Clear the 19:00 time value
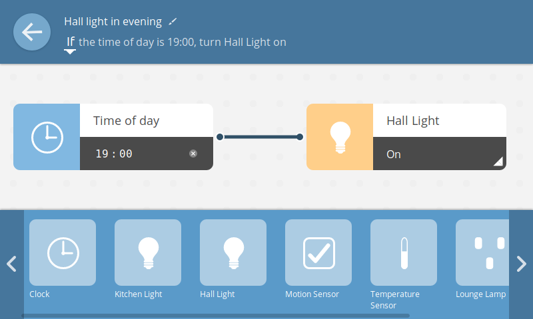The height and width of the screenshot is (319, 533). (193, 154)
